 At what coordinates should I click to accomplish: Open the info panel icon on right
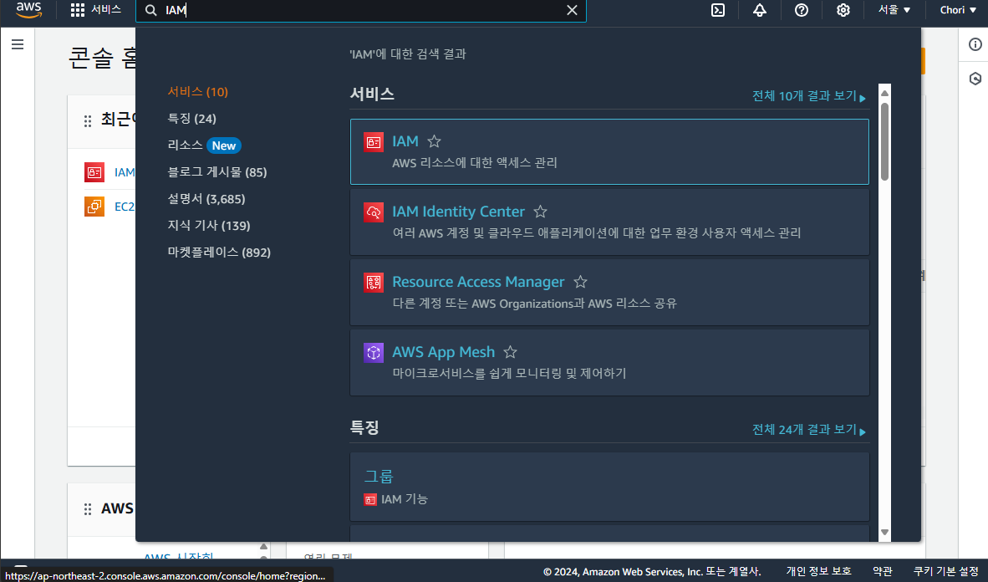(x=975, y=44)
